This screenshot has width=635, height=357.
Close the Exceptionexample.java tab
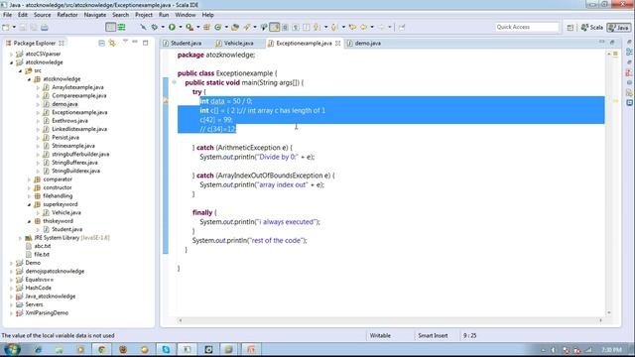click(337, 43)
